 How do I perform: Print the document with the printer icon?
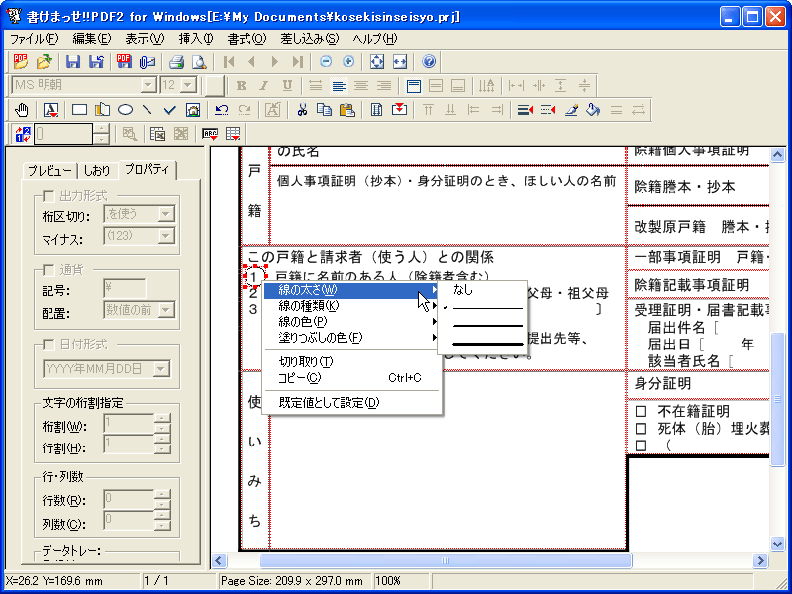point(176,61)
